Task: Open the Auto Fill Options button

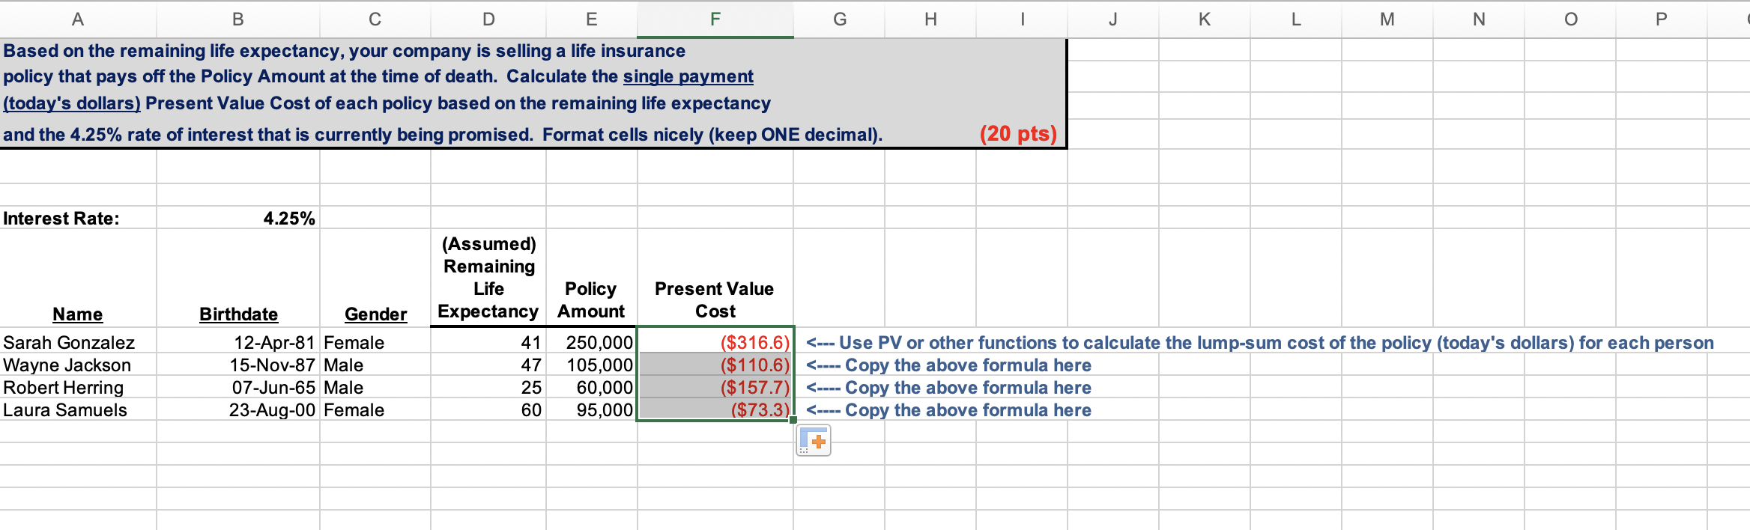Action: 814,441
